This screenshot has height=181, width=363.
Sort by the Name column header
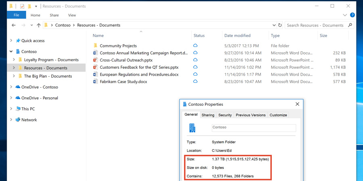click(x=98, y=35)
